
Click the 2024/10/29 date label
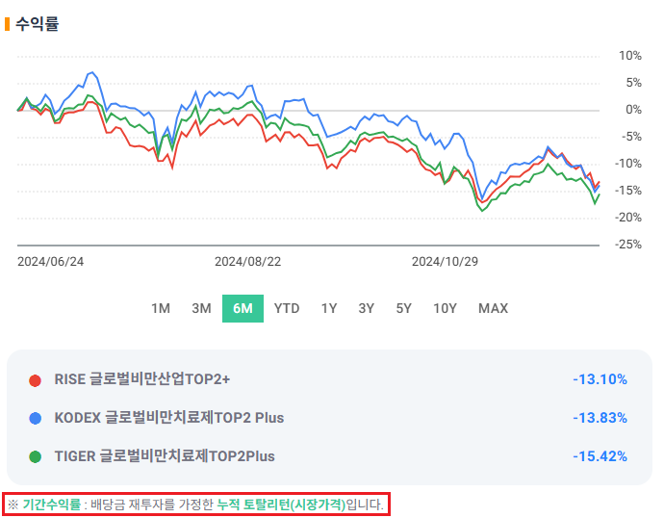point(445,261)
